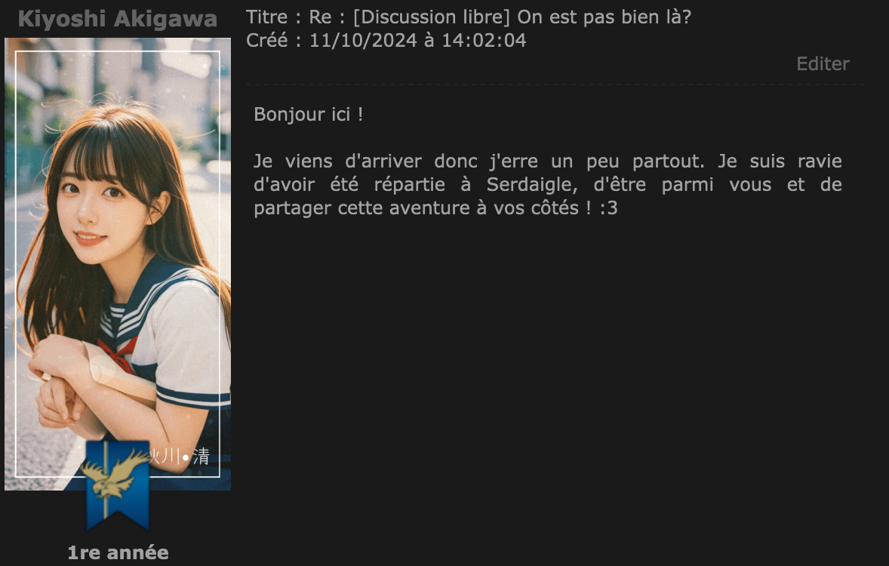Click the timestamp 14:02:04
The height and width of the screenshot is (566, 889).
[484, 40]
